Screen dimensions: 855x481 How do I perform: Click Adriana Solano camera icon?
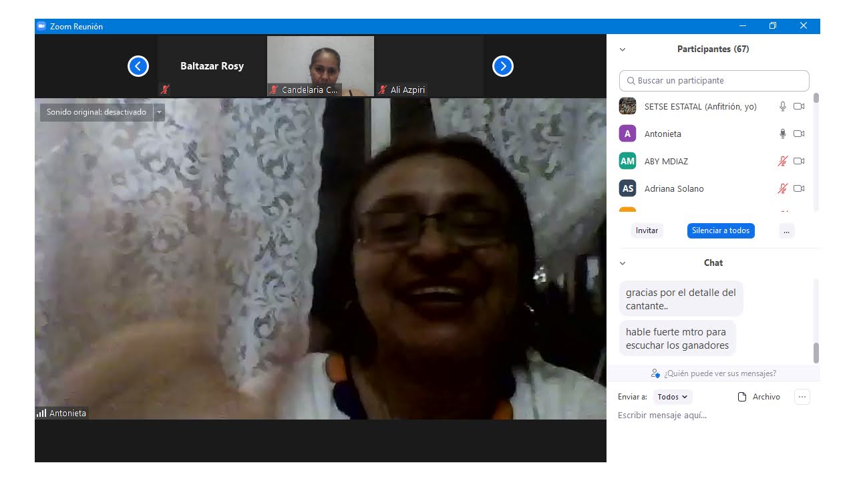799,188
